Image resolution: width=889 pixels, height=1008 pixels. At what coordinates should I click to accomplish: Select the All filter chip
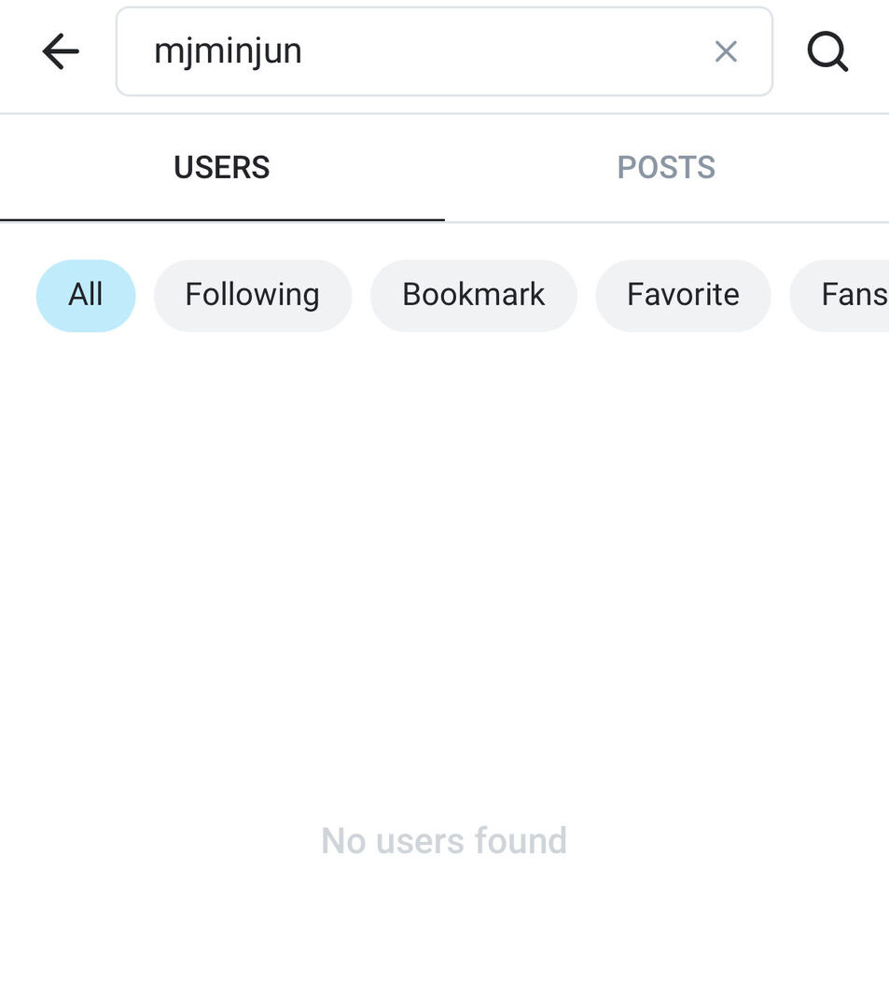pyautogui.click(x=86, y=295)
